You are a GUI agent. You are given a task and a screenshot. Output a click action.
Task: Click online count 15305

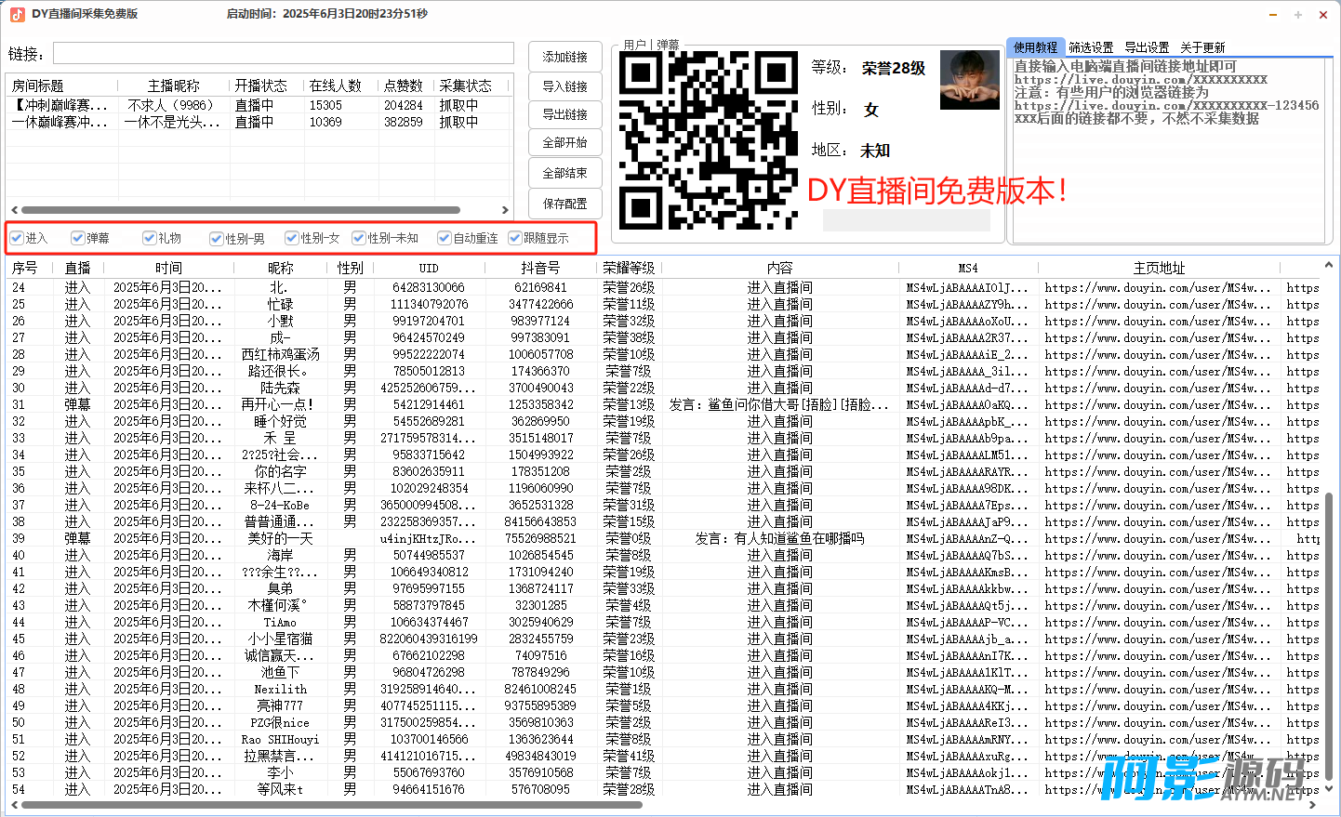point(325,105)
